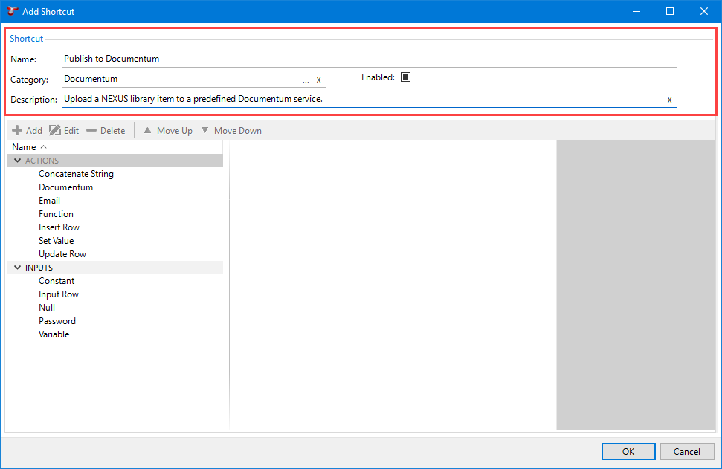Clear the Category field with X
The image size is (722, 469).
click(318, 80)
